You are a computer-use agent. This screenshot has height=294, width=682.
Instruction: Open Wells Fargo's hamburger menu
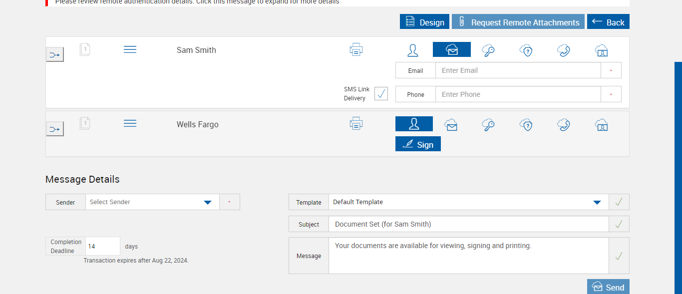click(130, 123)
